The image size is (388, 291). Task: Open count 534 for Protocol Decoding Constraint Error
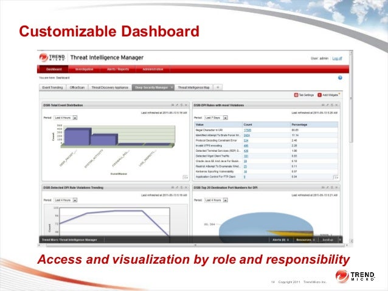click(x=246, y=140)
